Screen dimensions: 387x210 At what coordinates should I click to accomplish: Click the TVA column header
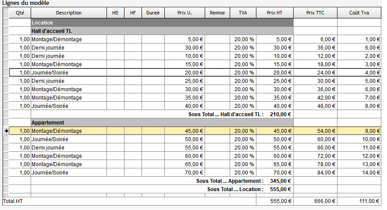[243, 13]
